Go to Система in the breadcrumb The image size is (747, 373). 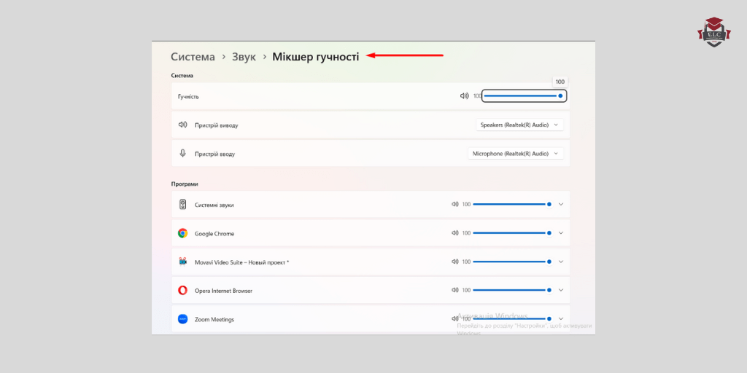[193, 57]
